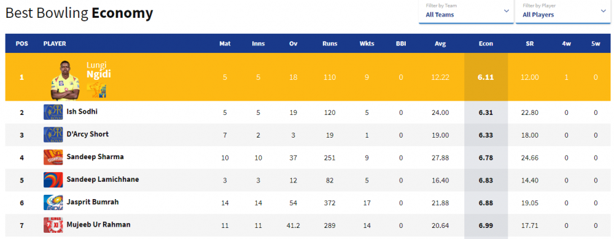The width and height of the screenshot is (614, 239).
Task: Click Mujeeb's overs value 41.2
Action: (x=293, y=225)
